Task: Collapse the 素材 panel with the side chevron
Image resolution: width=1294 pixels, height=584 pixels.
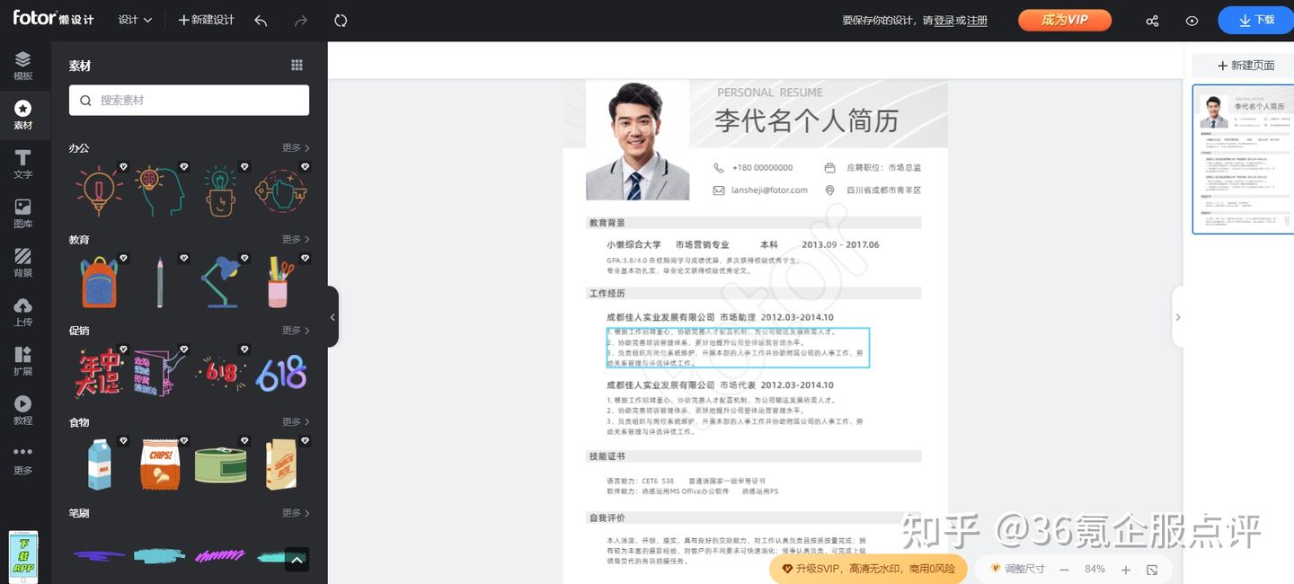Action: point(332,316)
